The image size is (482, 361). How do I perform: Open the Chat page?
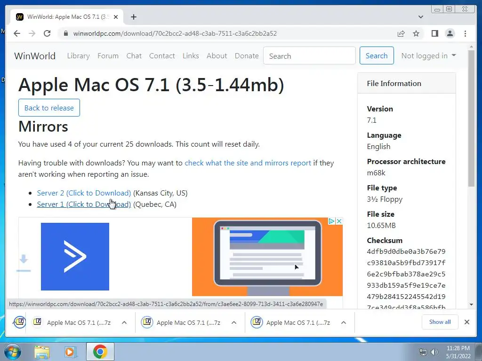[134, 56]
